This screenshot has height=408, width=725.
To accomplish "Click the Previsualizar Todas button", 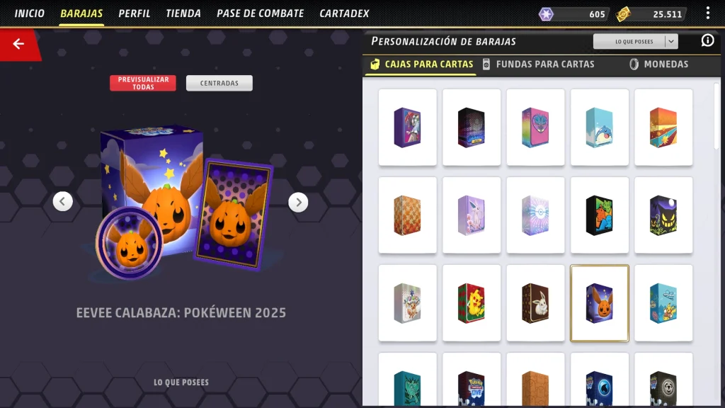I will [143, 84].
